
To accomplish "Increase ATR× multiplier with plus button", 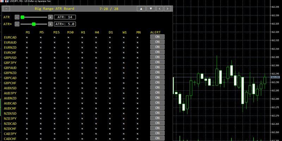I will point(50,24).
